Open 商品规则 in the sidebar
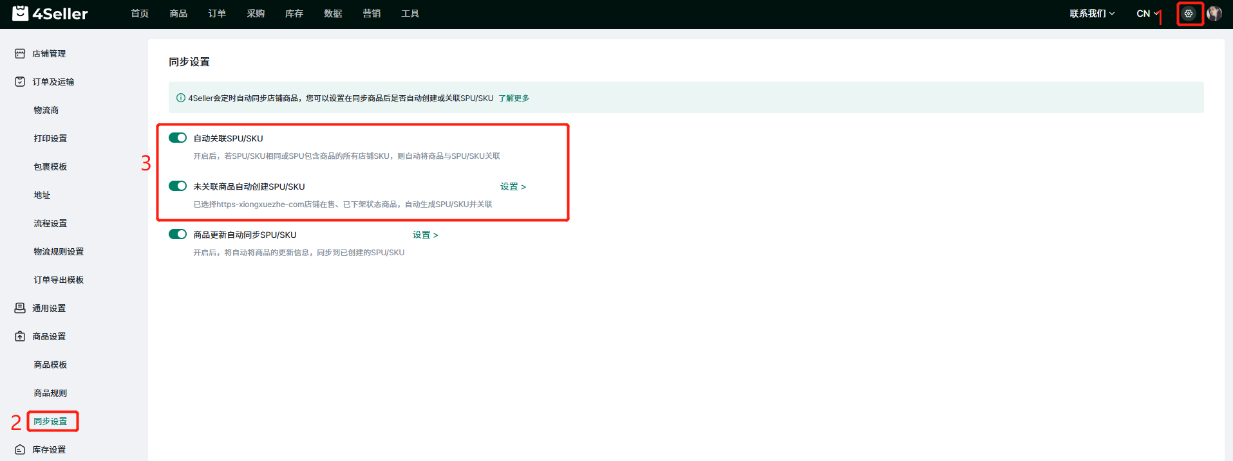The image size is (1233, 461). tap(50, 393)
